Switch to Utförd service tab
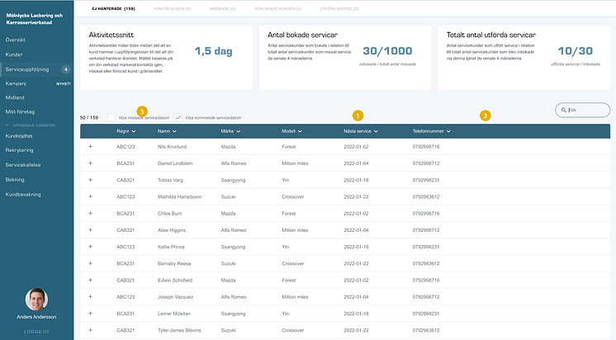This screenshot has height=340, width=616. coord(339,8)
